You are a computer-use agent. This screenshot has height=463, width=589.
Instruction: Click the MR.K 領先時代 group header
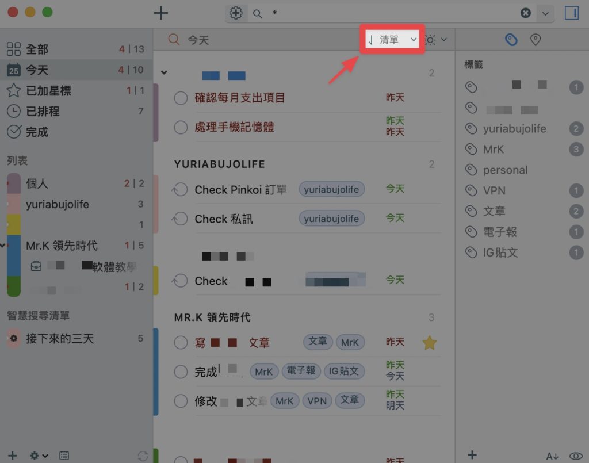tap(212, 317)
